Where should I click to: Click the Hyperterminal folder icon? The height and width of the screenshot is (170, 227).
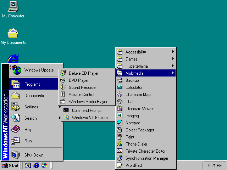click(120, 66)
